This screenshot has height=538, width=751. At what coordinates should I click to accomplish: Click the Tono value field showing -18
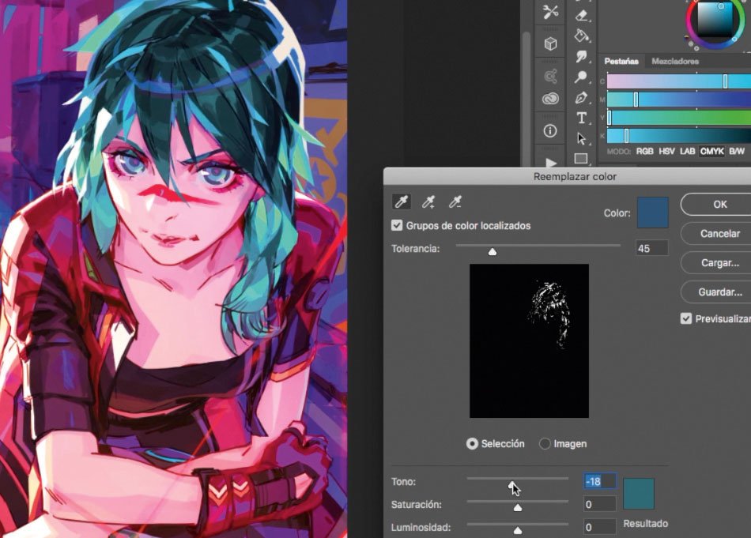(x=600, y=481)
